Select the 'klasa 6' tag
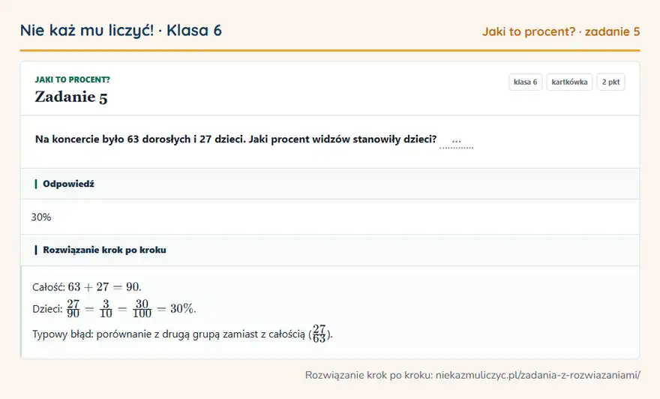 click(x=525, y=82)
